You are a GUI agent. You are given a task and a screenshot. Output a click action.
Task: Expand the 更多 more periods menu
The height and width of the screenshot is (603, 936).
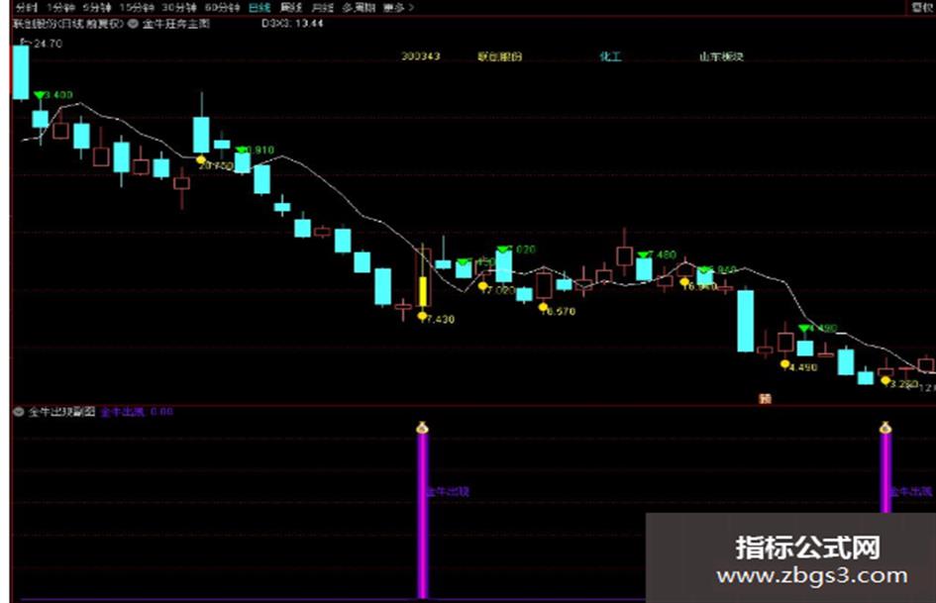[x=398, y=8]
